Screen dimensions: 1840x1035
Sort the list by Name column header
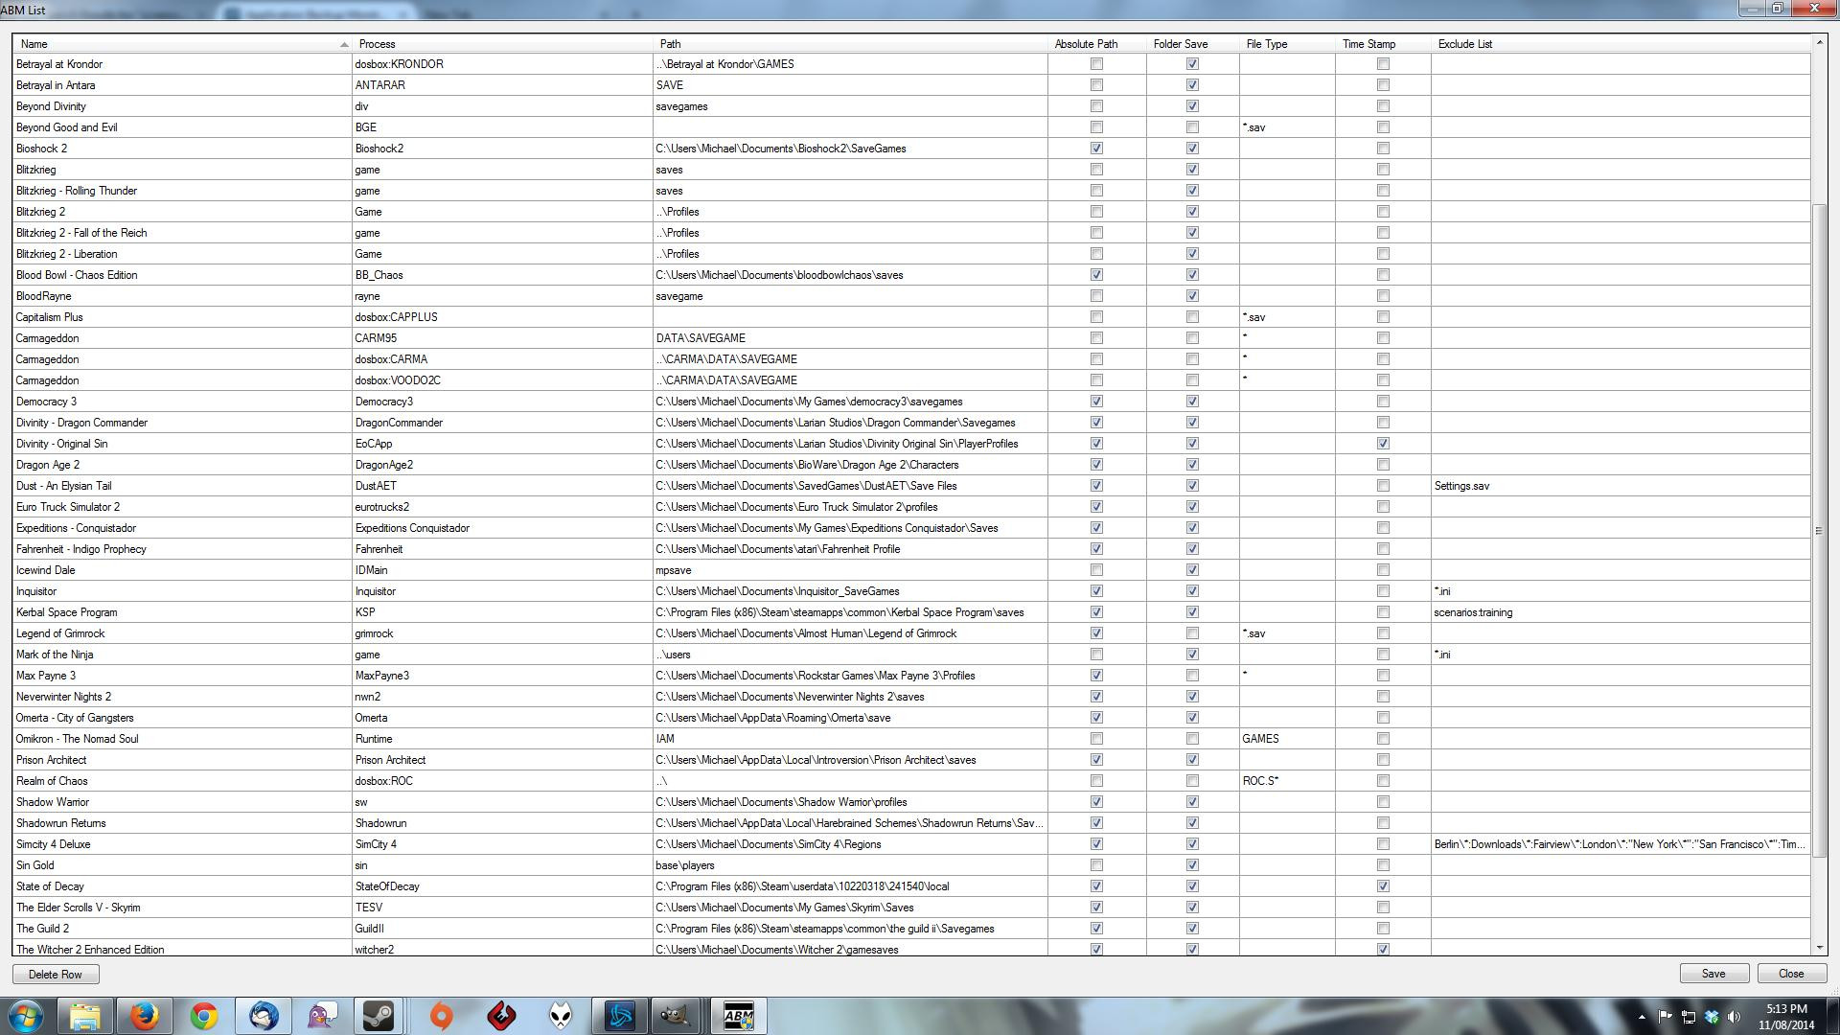(x=182, y=44)
